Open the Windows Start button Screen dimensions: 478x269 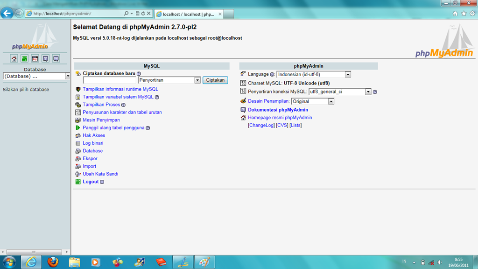(9, 262)
